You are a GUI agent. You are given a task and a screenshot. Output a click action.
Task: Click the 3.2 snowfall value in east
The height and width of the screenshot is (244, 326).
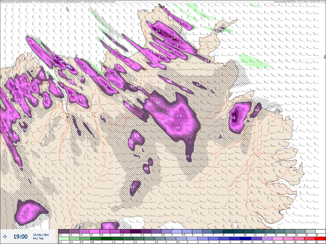click(234, 118)
